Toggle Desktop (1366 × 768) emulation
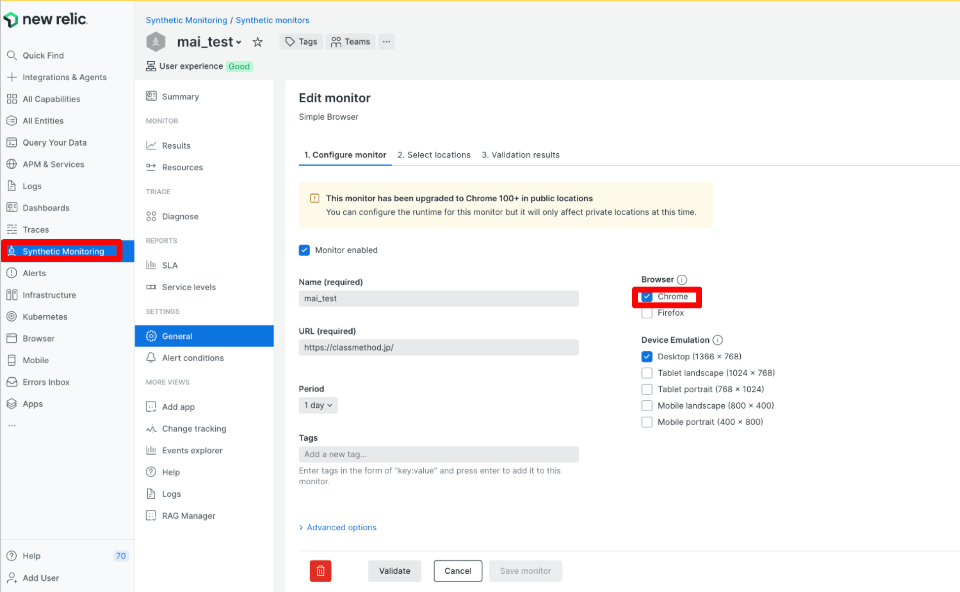 coord(647,356)
